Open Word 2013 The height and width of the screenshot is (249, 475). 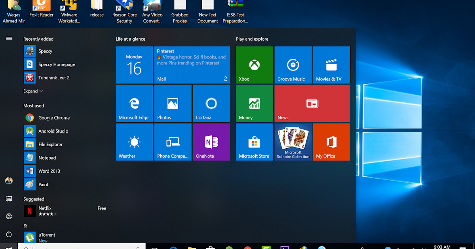(x=65, y=171)
